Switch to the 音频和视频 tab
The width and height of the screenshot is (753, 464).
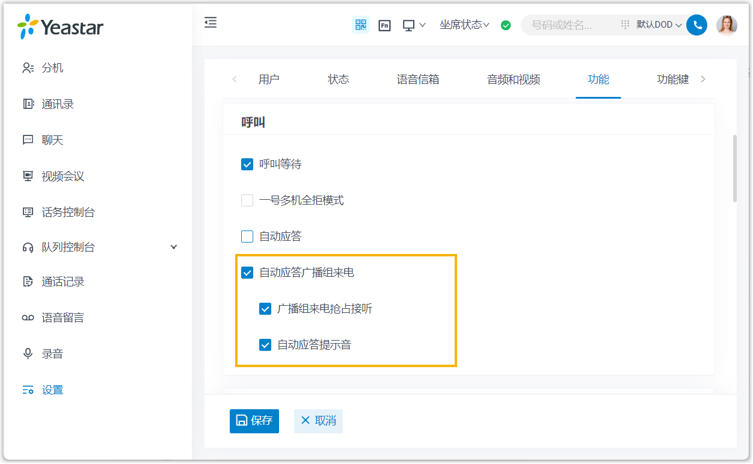[514, 79]
